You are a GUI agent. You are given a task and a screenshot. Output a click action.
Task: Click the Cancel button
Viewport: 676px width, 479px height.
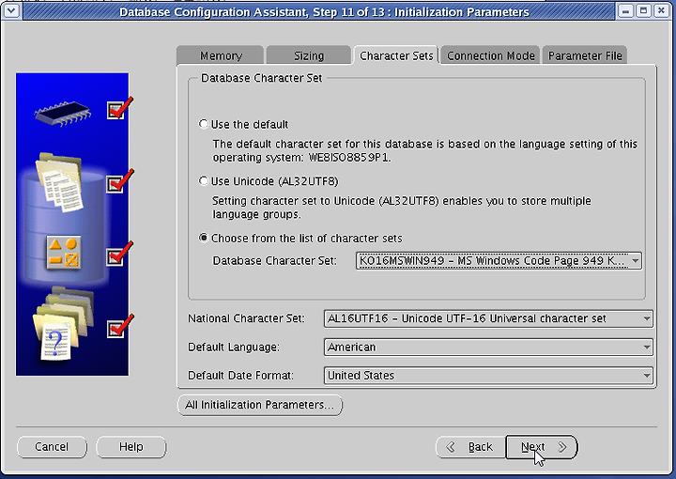point(52,447)
